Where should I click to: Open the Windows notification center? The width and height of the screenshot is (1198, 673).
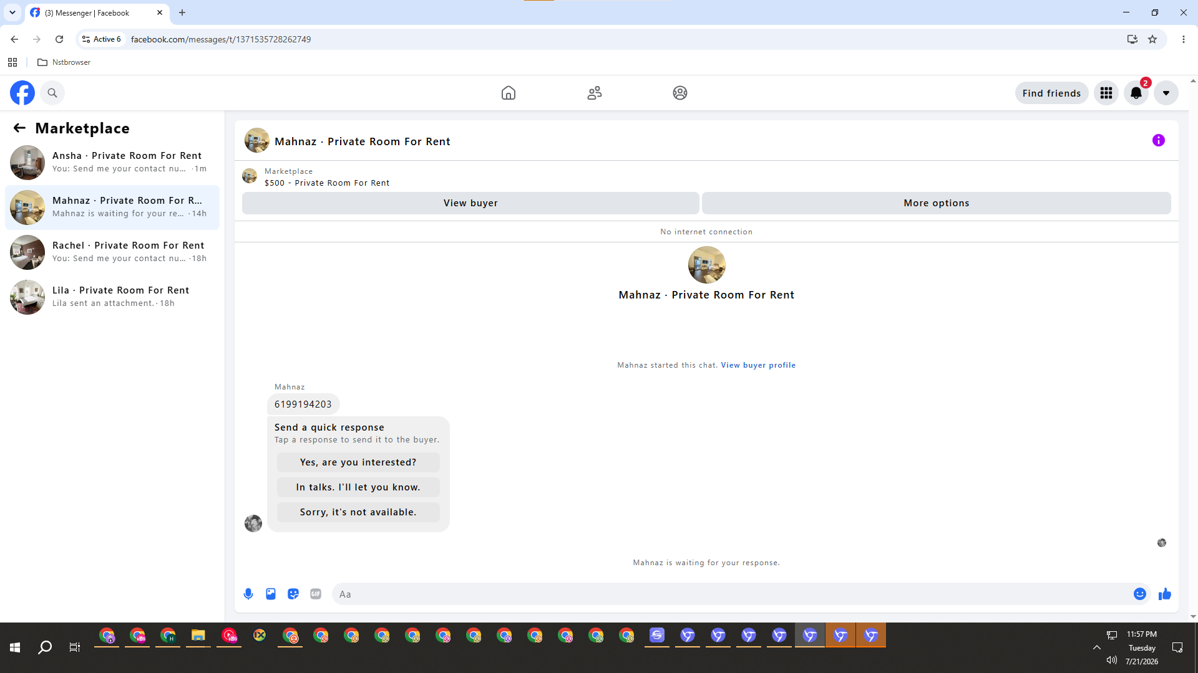point(1177,647)
